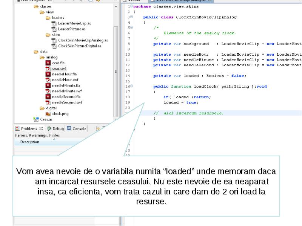
Task: Select the needleMinute.swf file icon
Action: coord(48,91)
